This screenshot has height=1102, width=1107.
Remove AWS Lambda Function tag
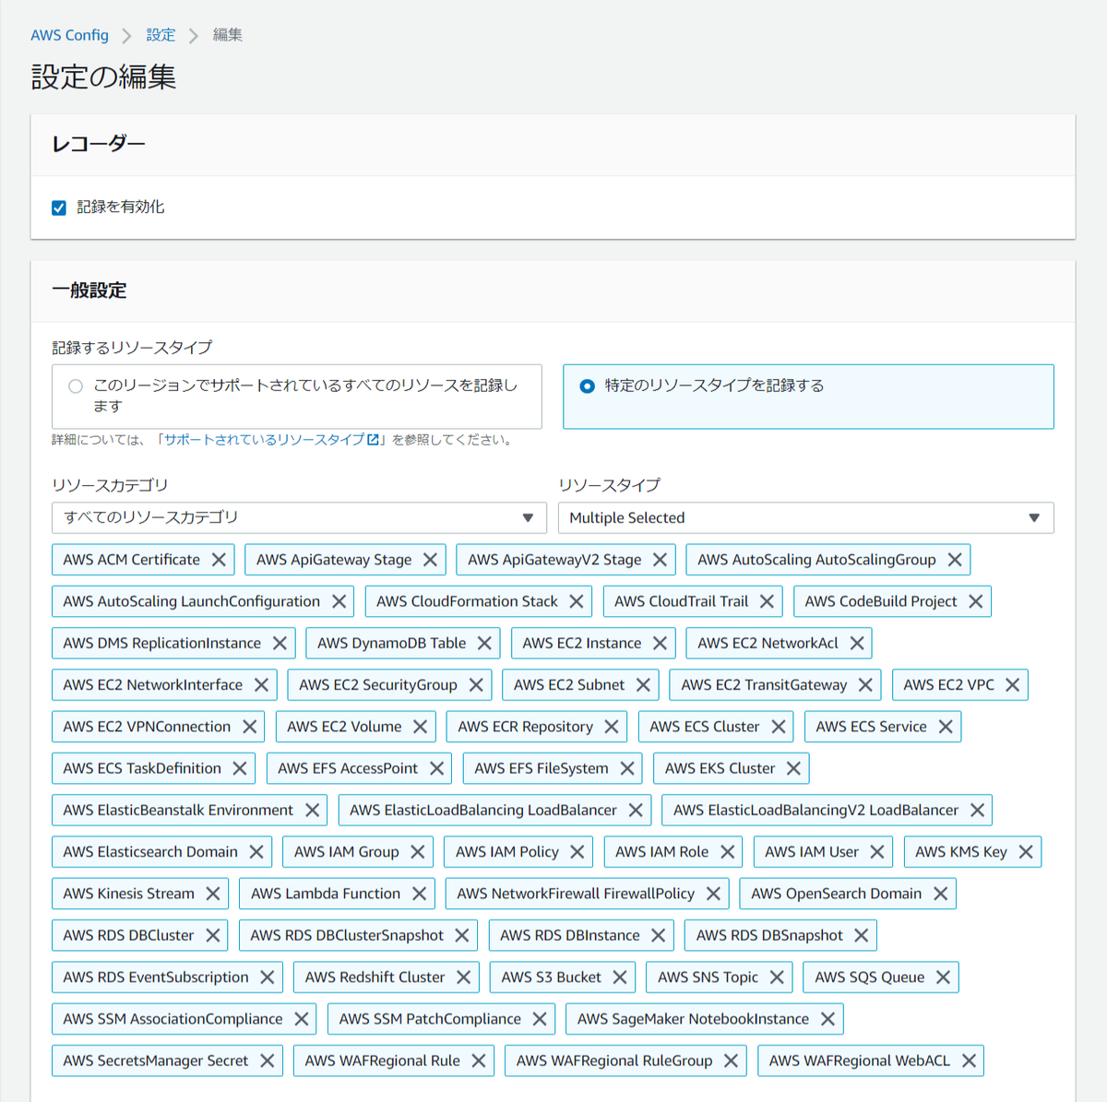click(419, 894)
